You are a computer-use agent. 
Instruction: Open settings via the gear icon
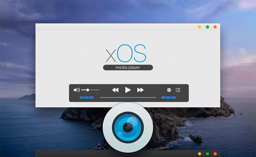169,90
